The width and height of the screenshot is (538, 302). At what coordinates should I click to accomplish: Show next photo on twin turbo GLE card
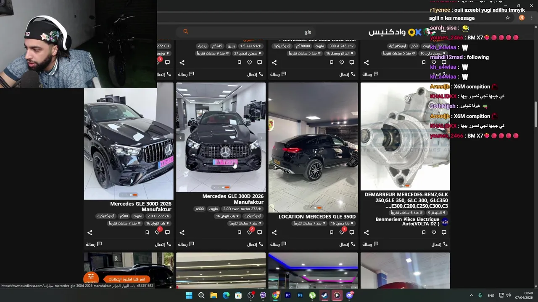(x=261, y=138)
